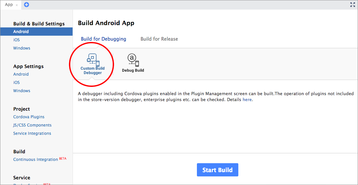The height and width of the screenshot is (185, 358).
Task: Open JS/CSS Components link
Action: click(x=32, y=125)
